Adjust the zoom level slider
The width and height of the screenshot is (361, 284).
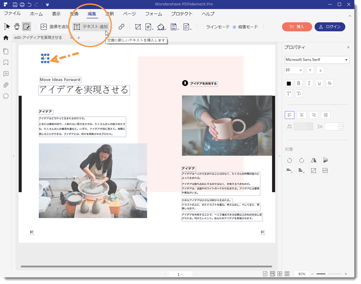tap(329, 274)
